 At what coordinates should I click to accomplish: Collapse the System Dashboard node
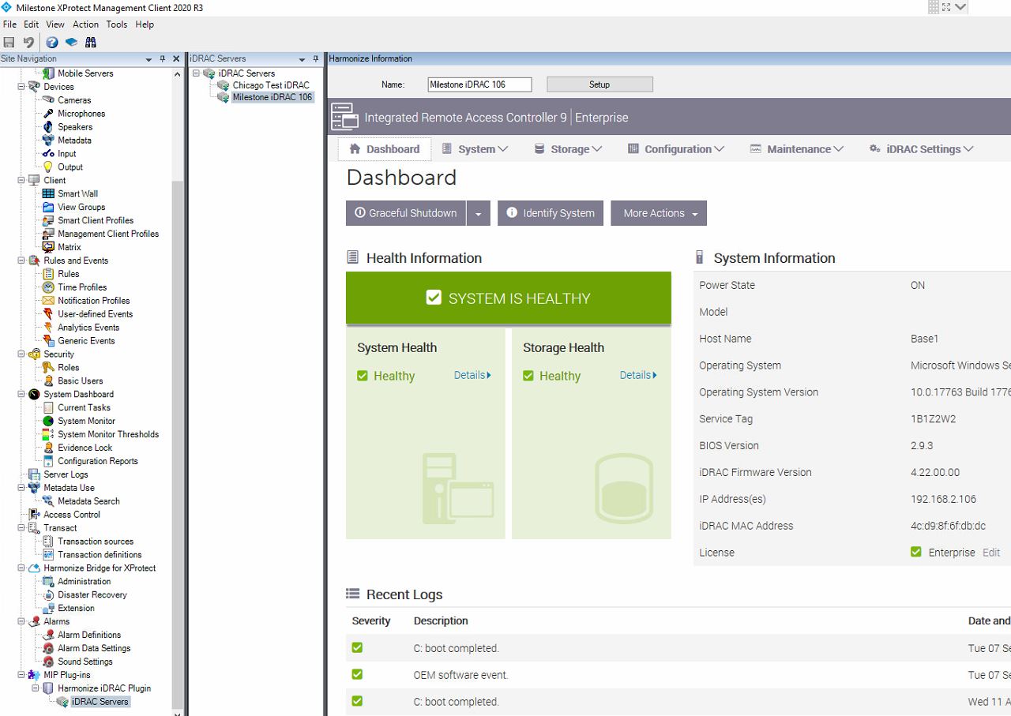pyautogui.click(x=21, y=395)
